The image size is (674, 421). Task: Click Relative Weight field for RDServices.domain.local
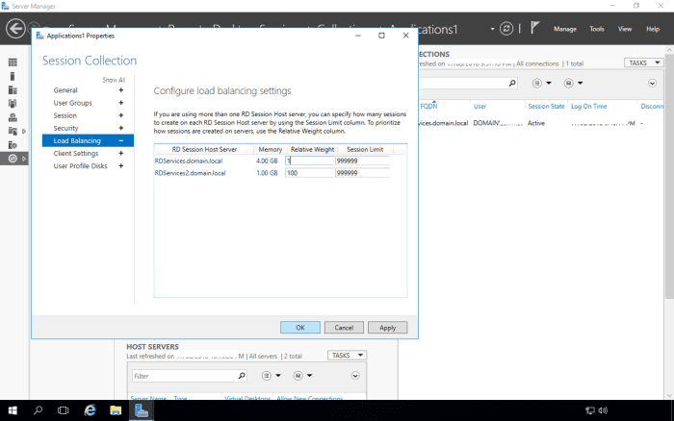pyautogui.click(x=309, y=161)
